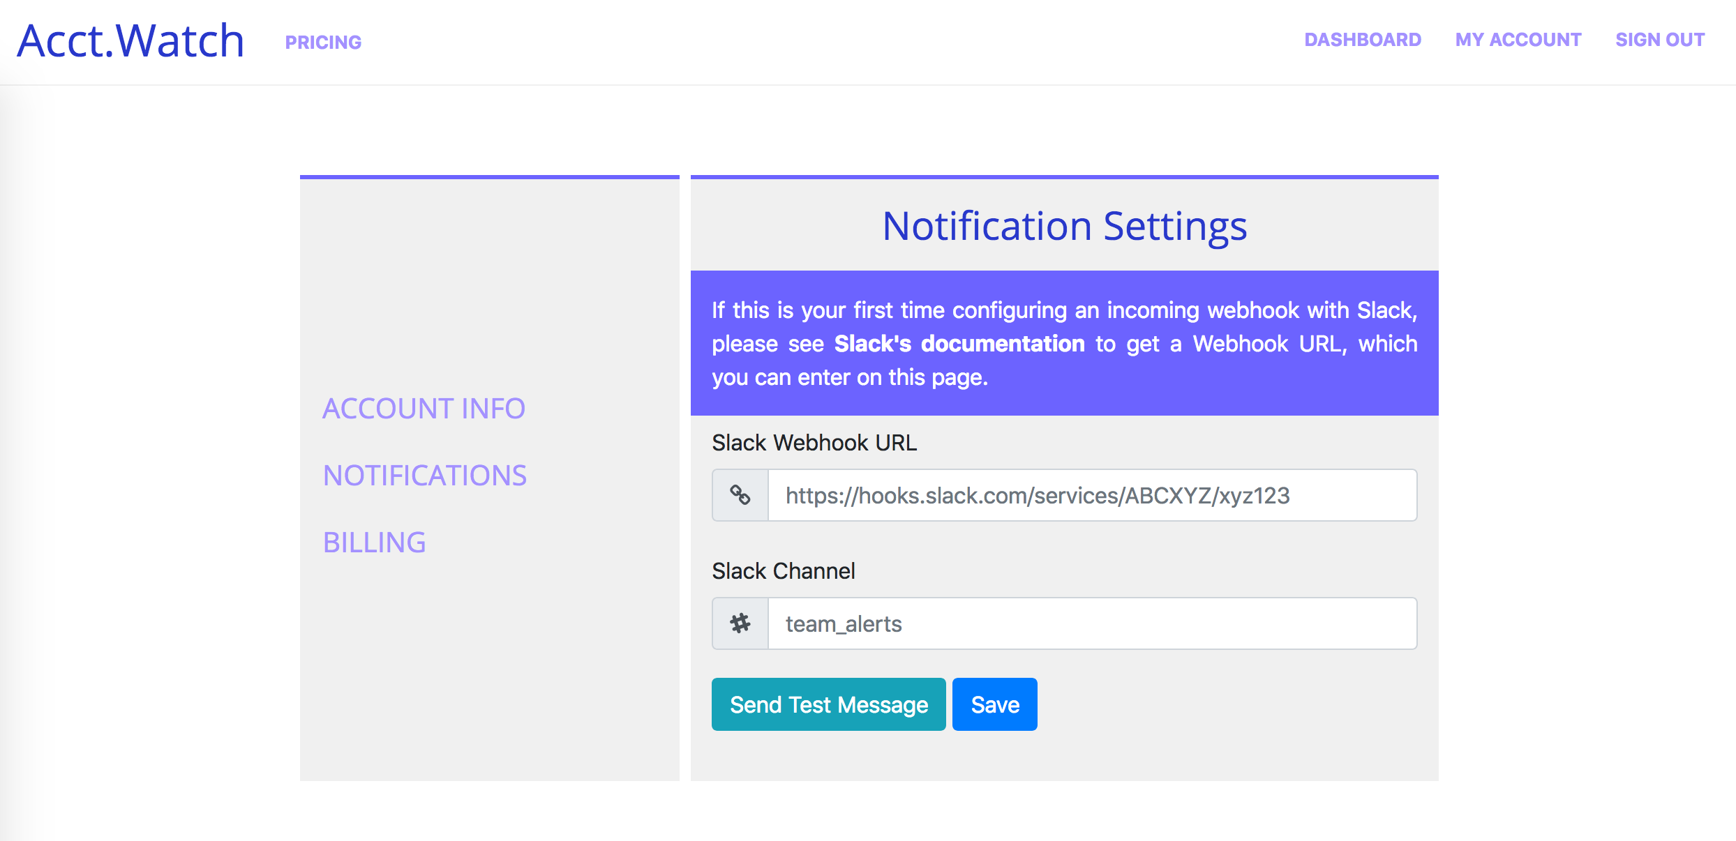Click the Notification Settings heading
Viewport: 1736px width, 841px height.
(1064, 226)
